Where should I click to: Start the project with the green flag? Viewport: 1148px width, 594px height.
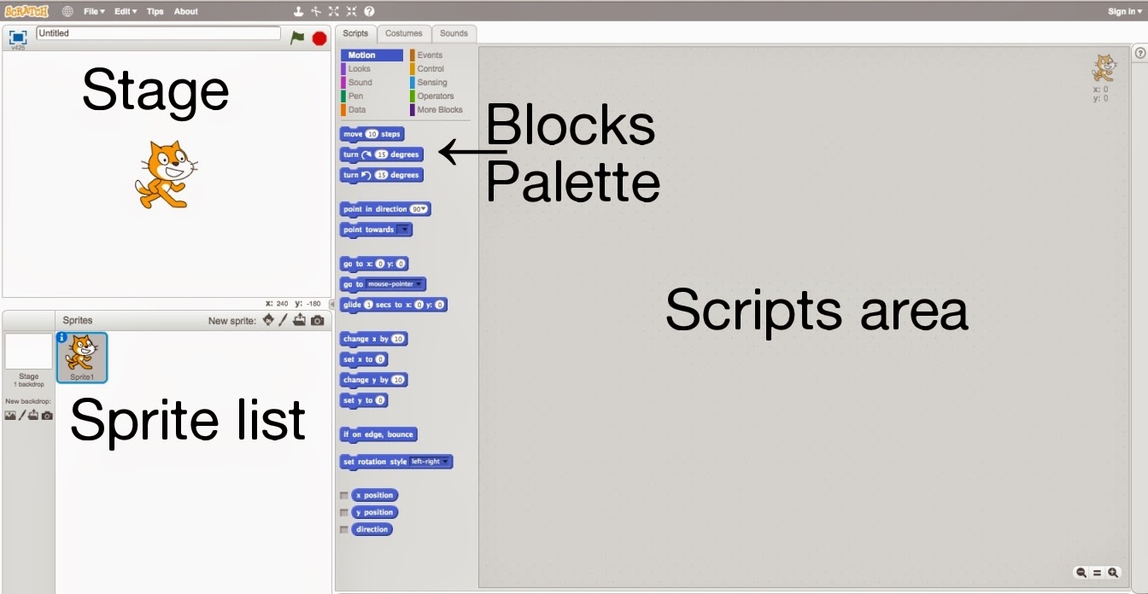pos(298,38)
